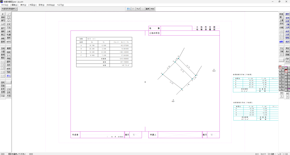This screenshot has width=290, height=155.
Task: Click the 文字 text tool
Action: pos(8,24)
